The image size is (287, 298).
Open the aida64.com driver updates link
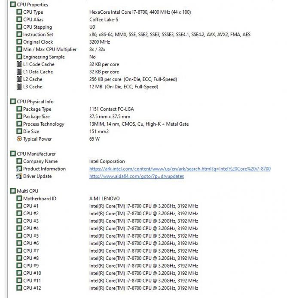coord(137,176)
